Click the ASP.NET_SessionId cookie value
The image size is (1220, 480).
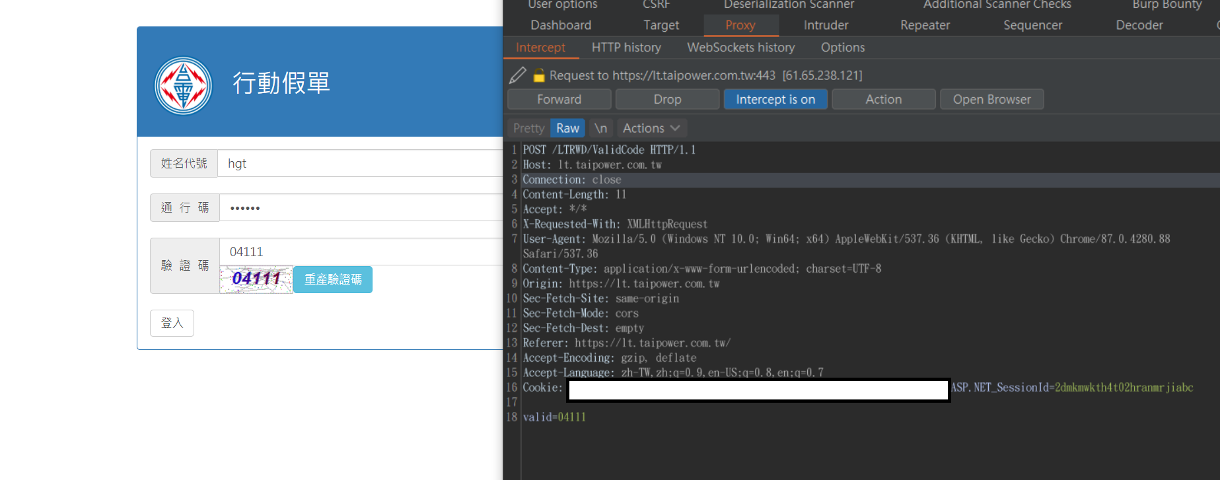pos(1124,388)
